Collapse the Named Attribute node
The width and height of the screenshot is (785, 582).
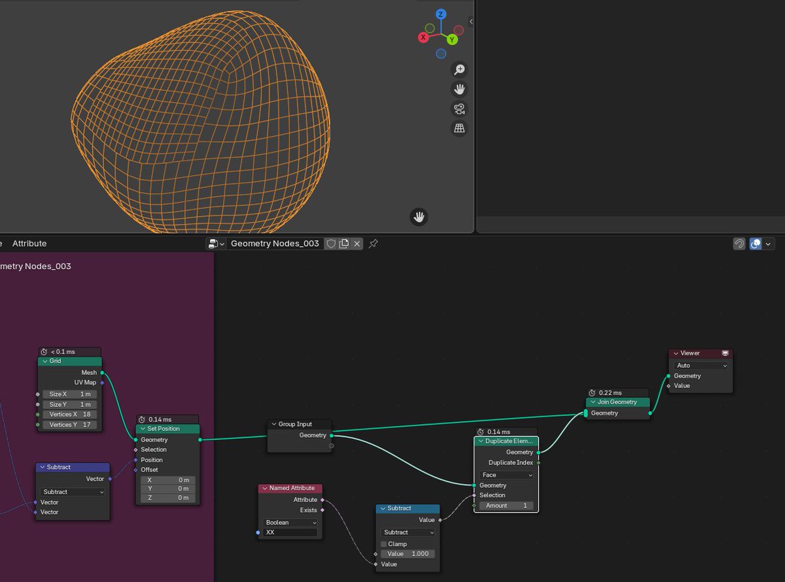265,489
